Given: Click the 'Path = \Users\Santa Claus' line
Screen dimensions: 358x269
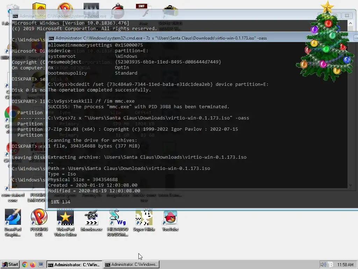Looking at the screenshot, I should [129, 168].
